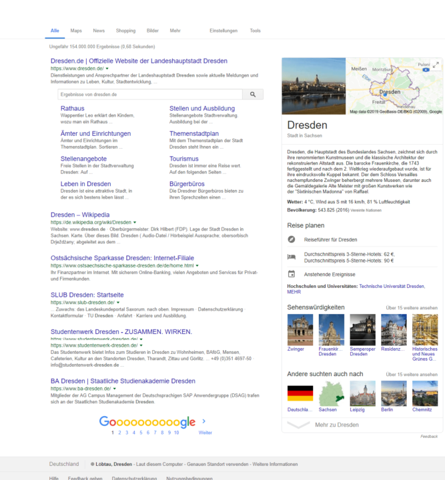The image size is (445, 480).
Task: Click the Feedback link below the knowledge panel
Action: pos(429,436)
